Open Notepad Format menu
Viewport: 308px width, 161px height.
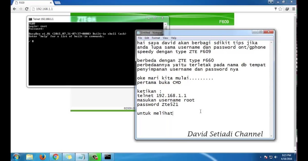[x=156, y=38]
